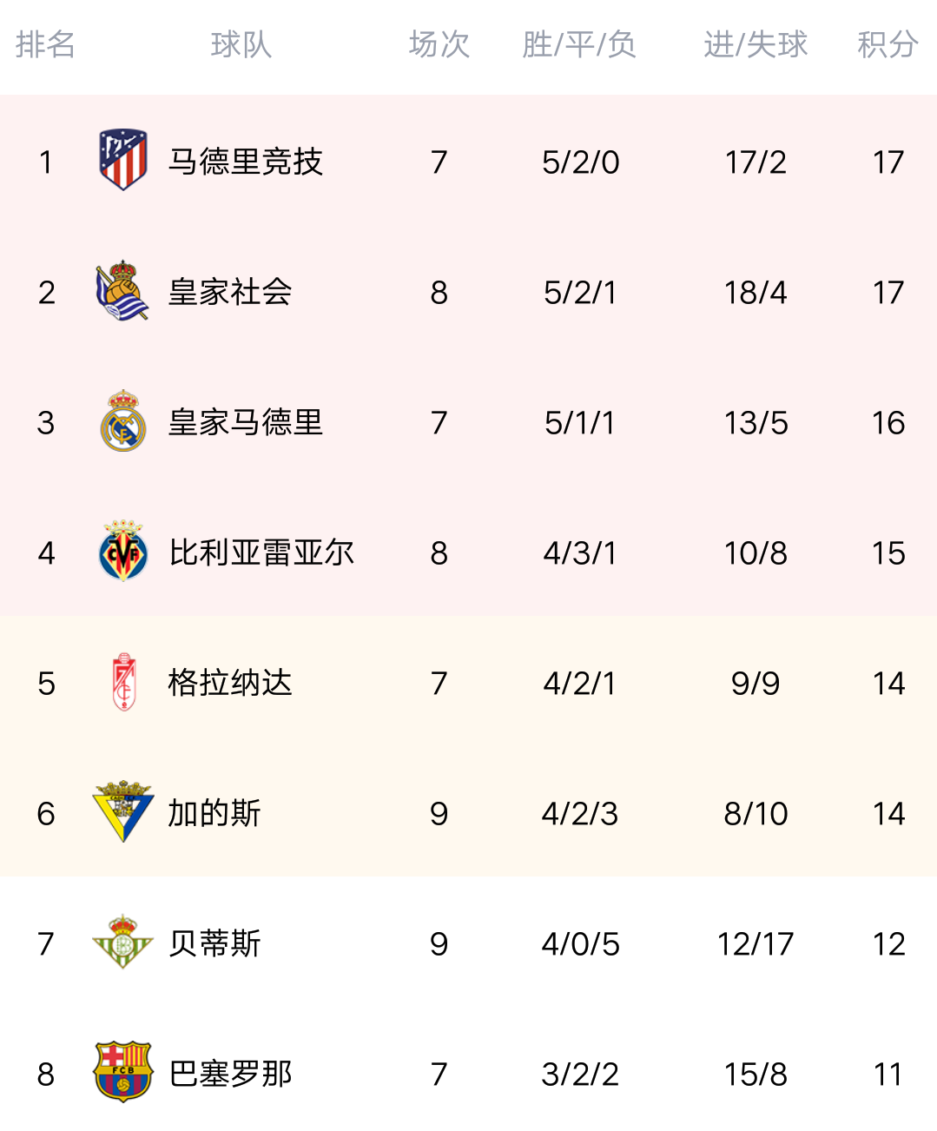
Task: Click the 胜/平/负 column header
Action: (x=579, y=44)
